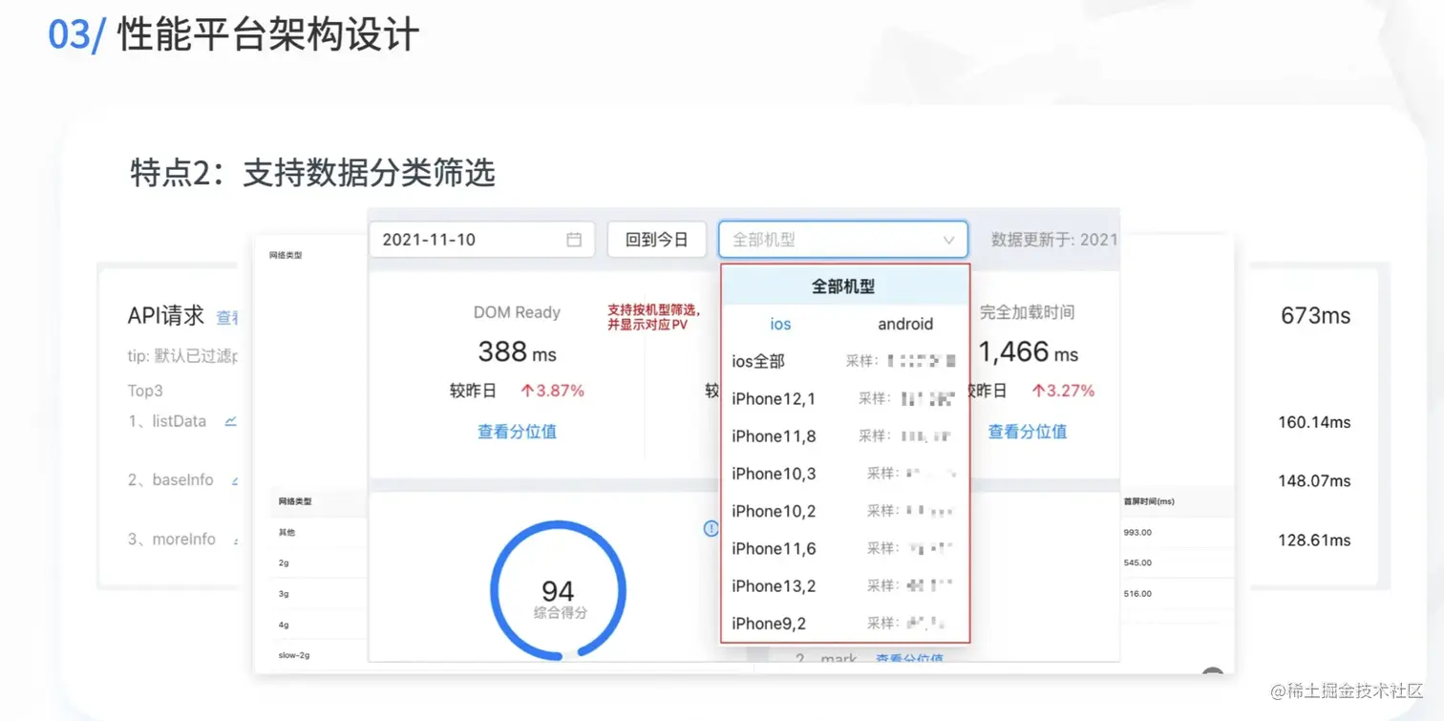Select the 其他 network type row

coord(319,532)
